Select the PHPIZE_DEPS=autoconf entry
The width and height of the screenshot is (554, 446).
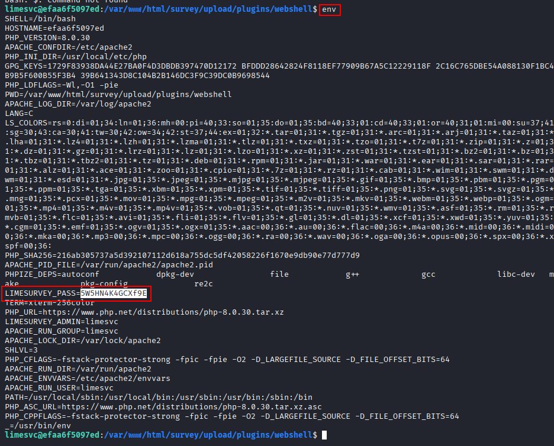point(52,274)
